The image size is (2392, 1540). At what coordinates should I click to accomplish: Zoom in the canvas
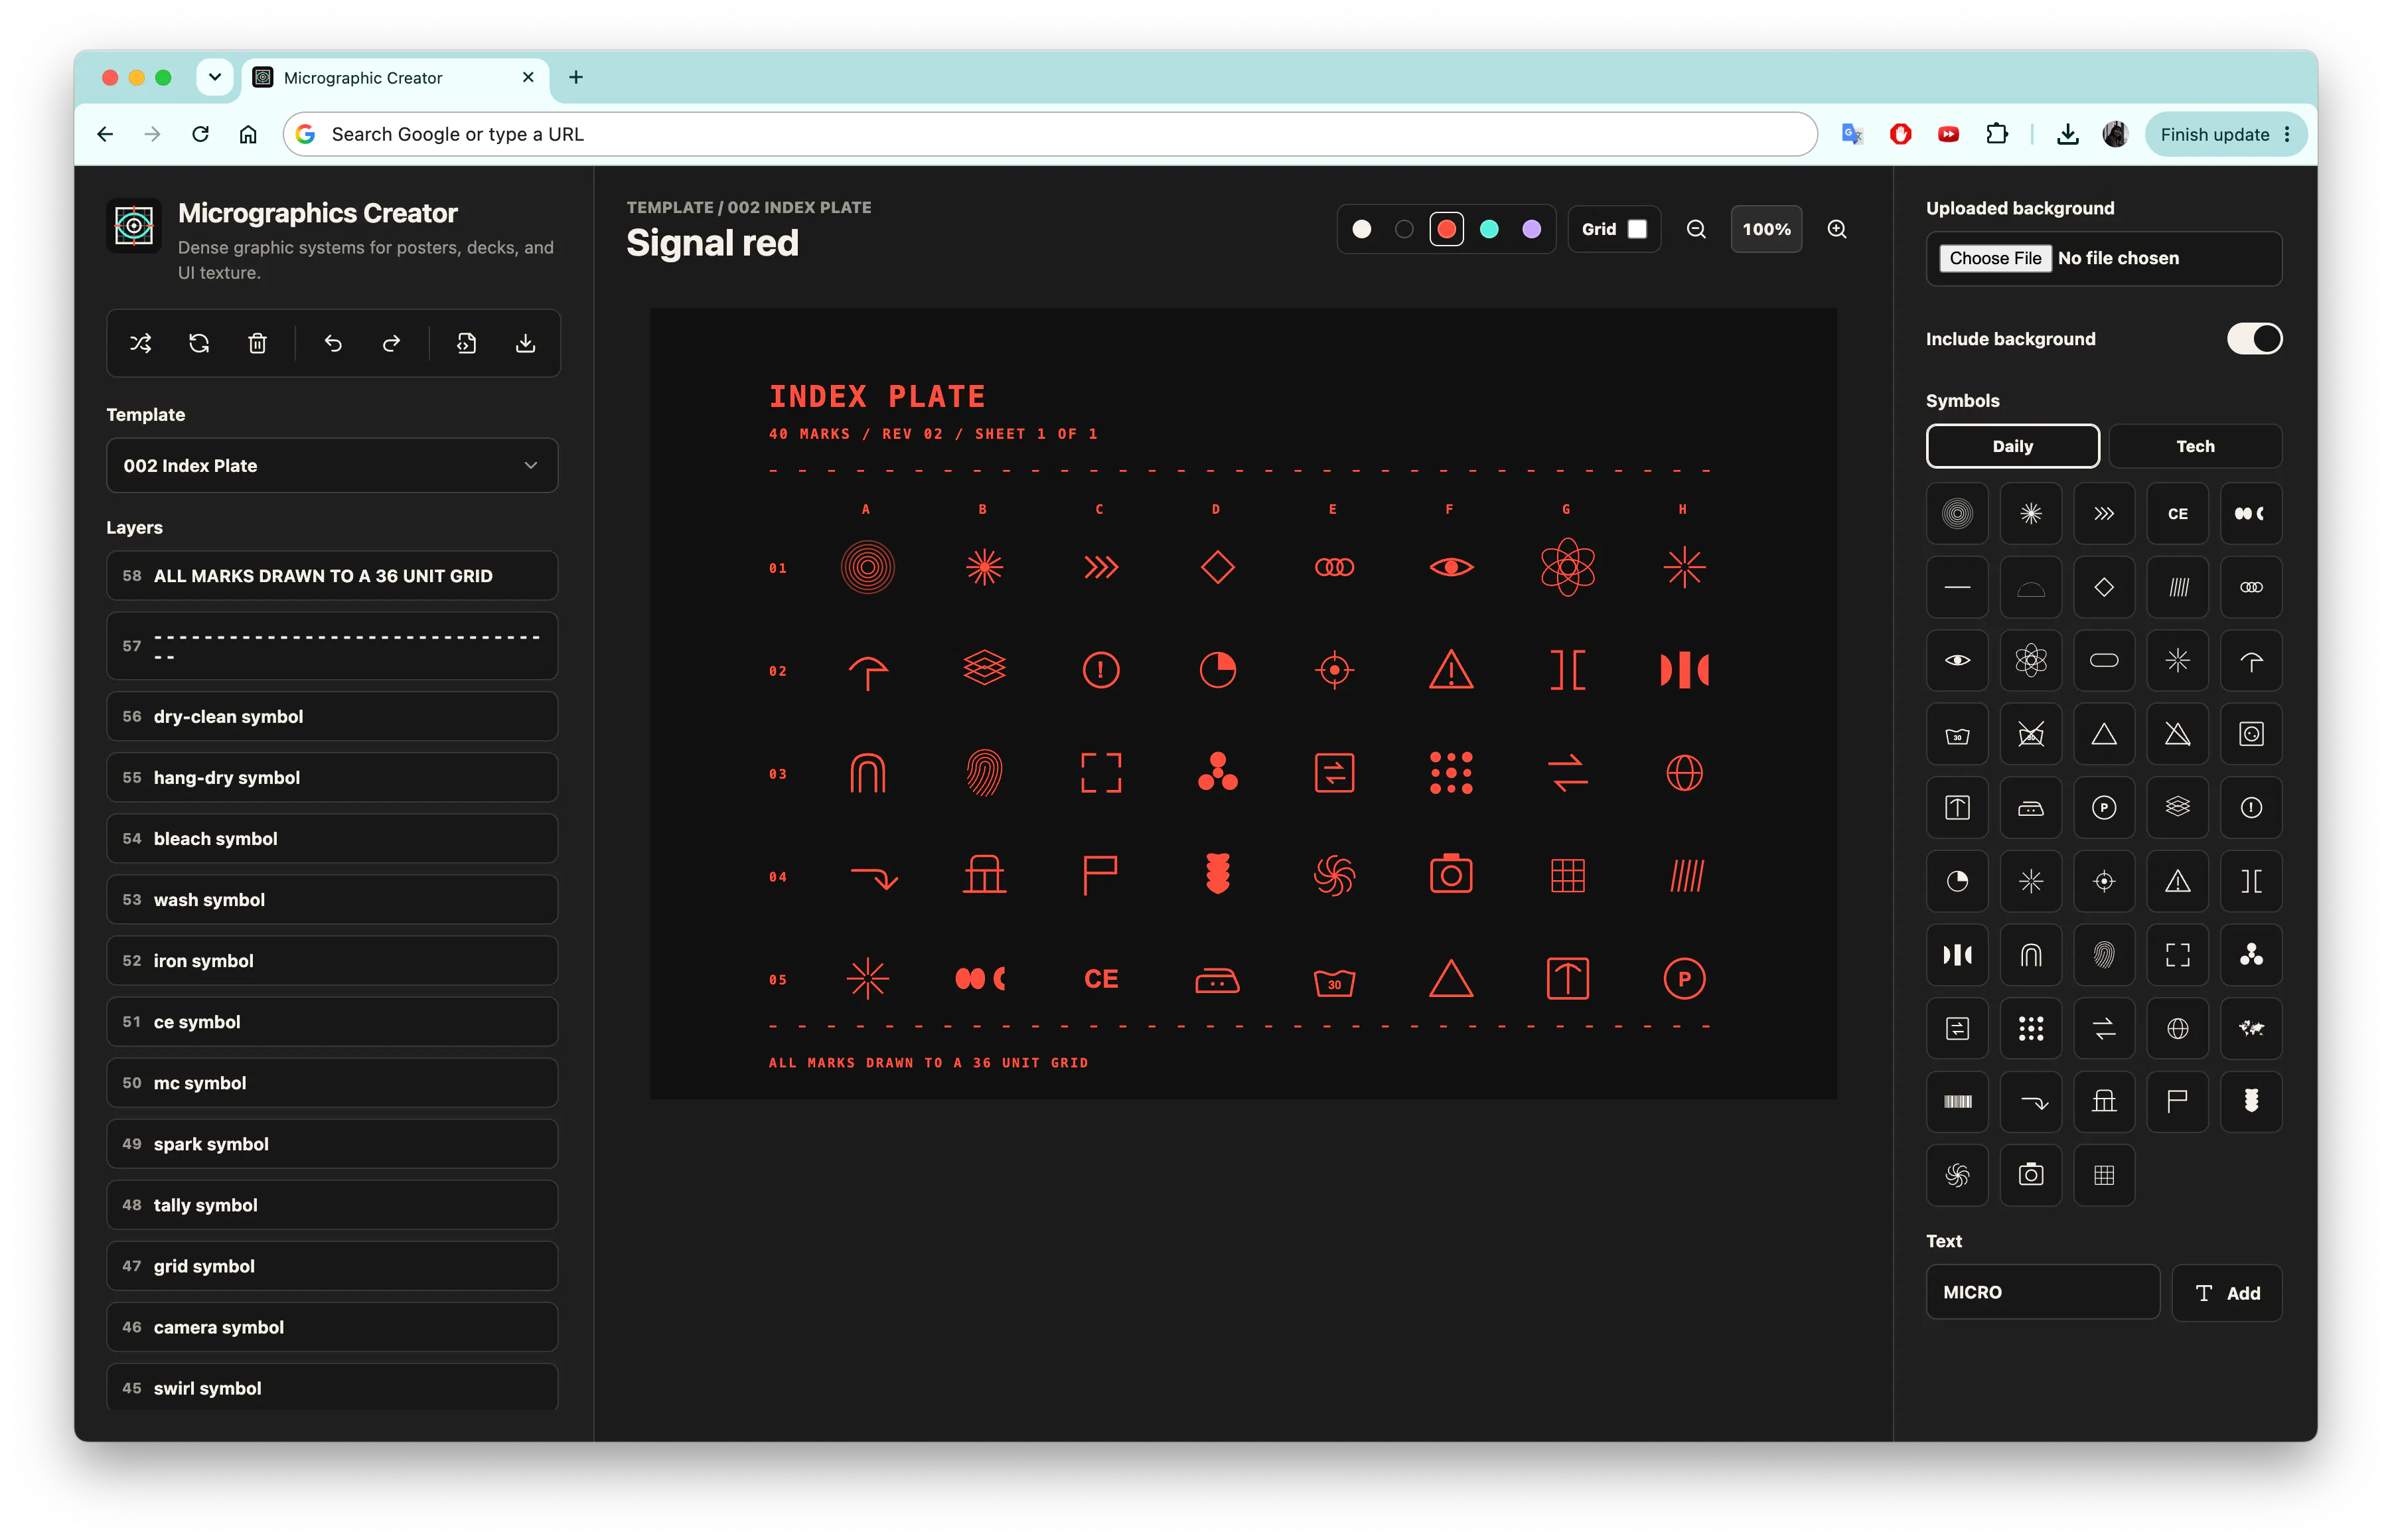1837,229
